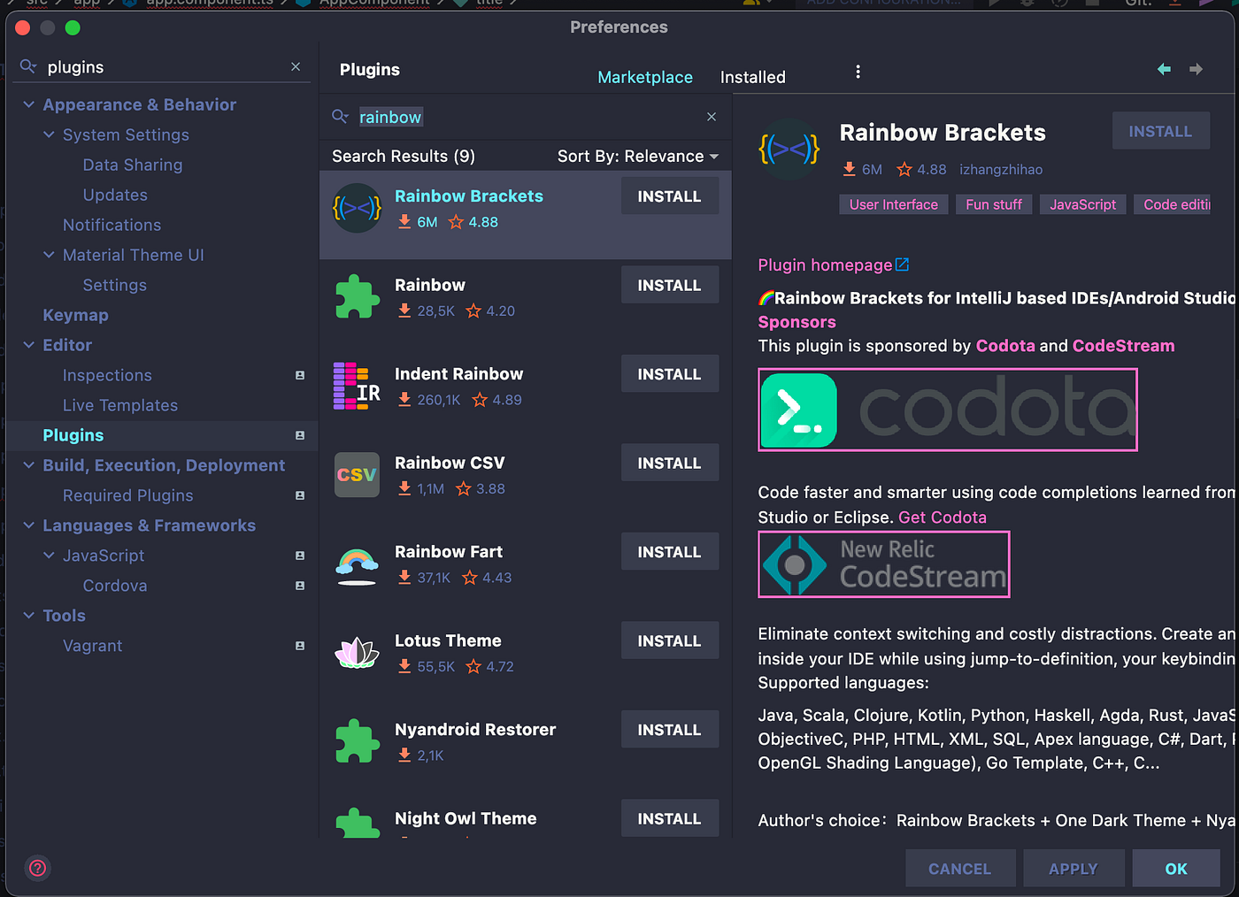Image resolution: width=1239 pixels, height=897 pixels.
Task: Click the Nyandroid Restorer puzzle icon
Action: point(357,741)
